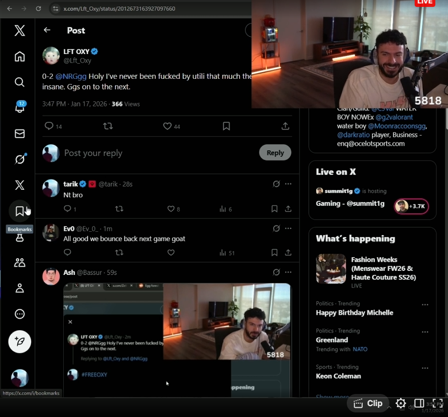Open Grok icon in sidebar
This screenshot has height=417, width=448.
coord(21,159)
